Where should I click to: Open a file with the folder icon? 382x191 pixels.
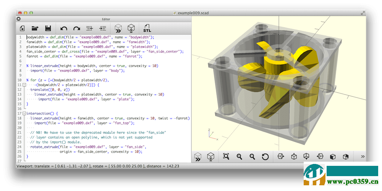tap(35, 28)
